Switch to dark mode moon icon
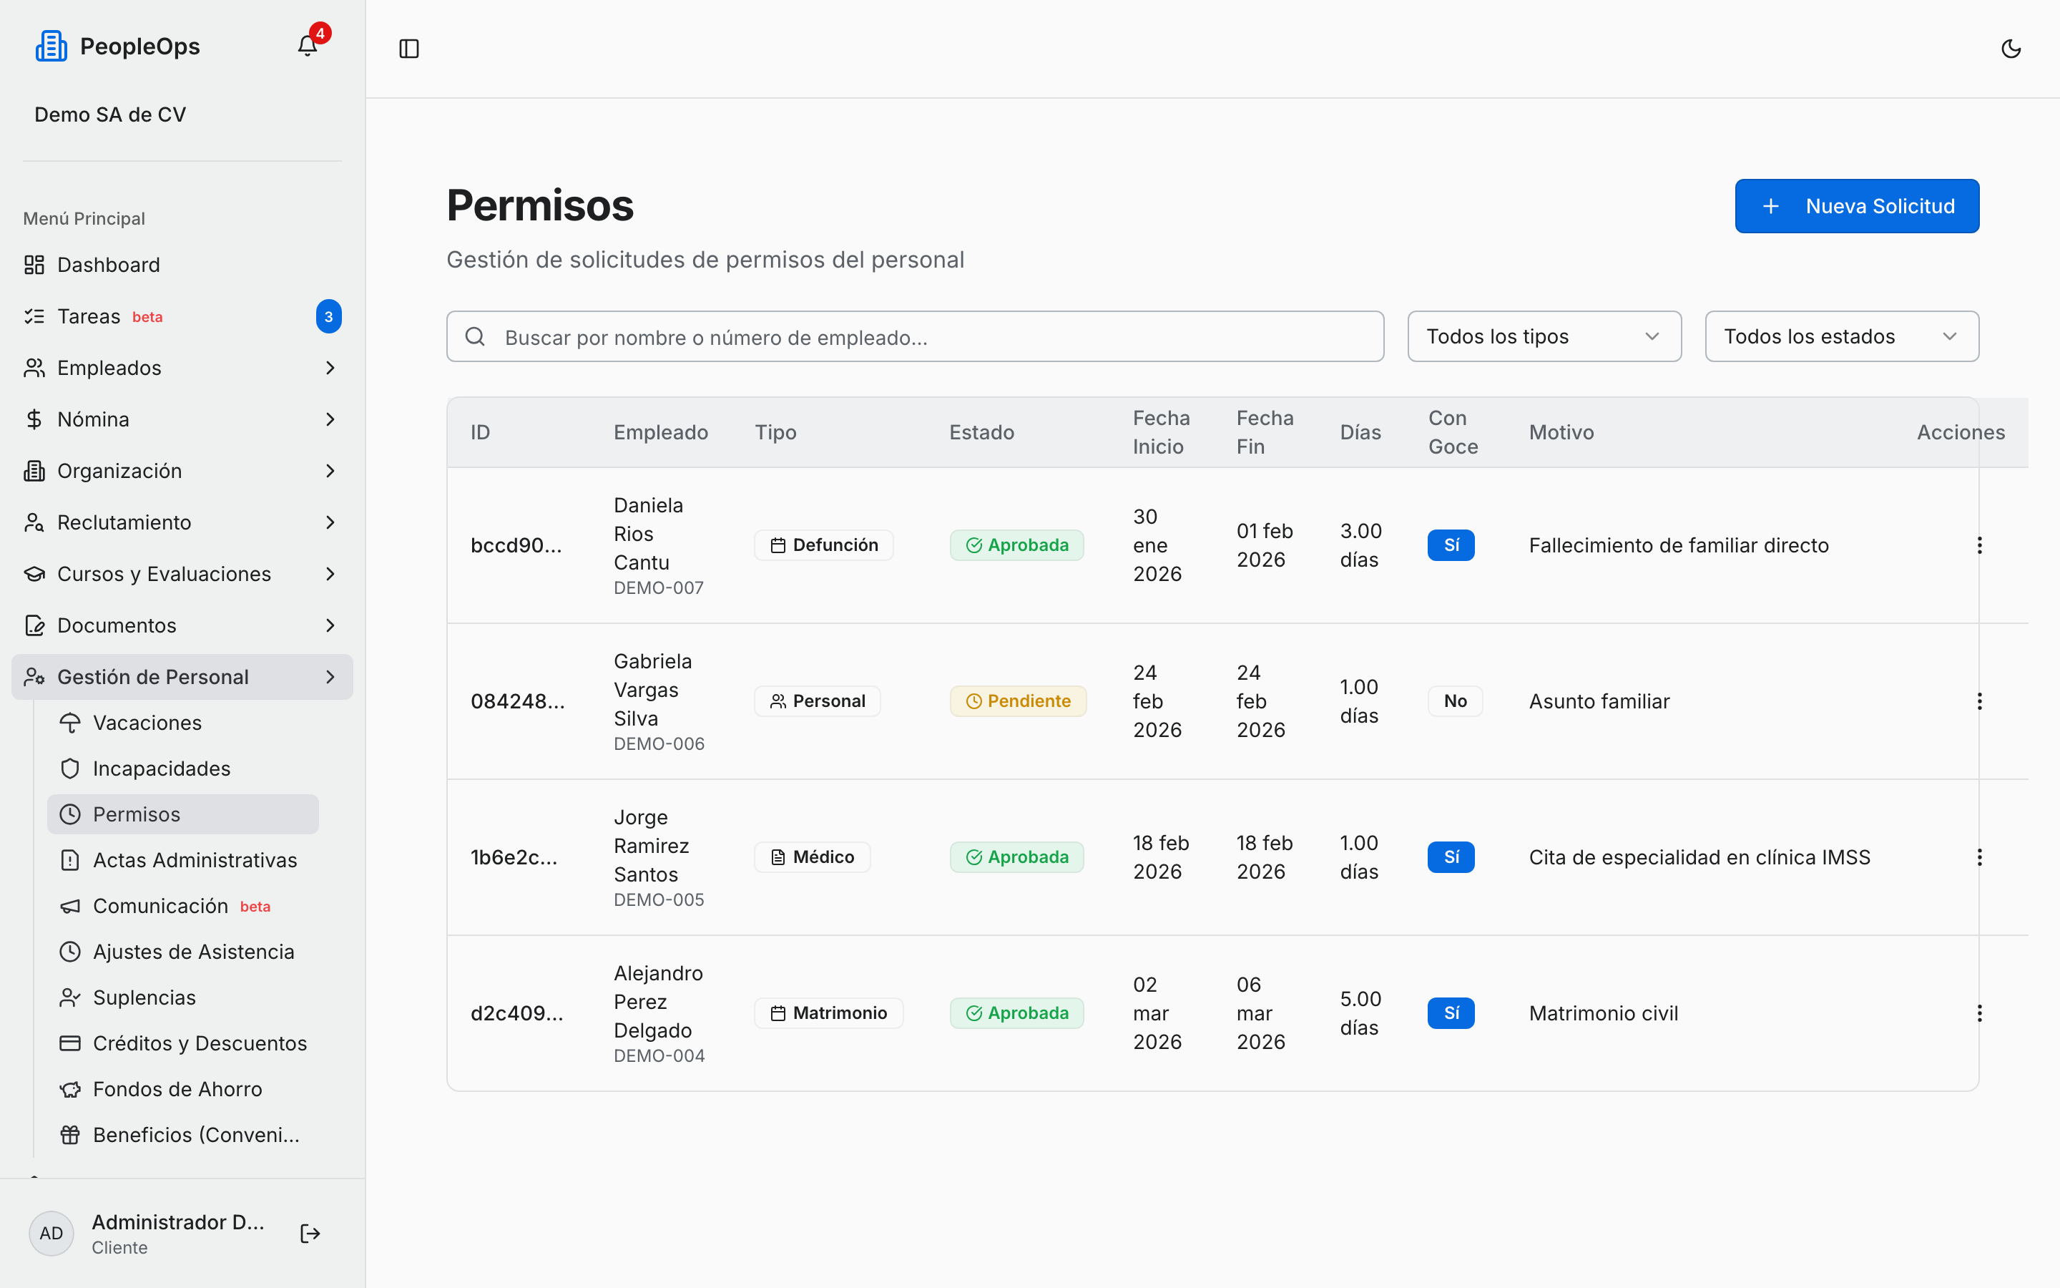 pos(2011,49)
